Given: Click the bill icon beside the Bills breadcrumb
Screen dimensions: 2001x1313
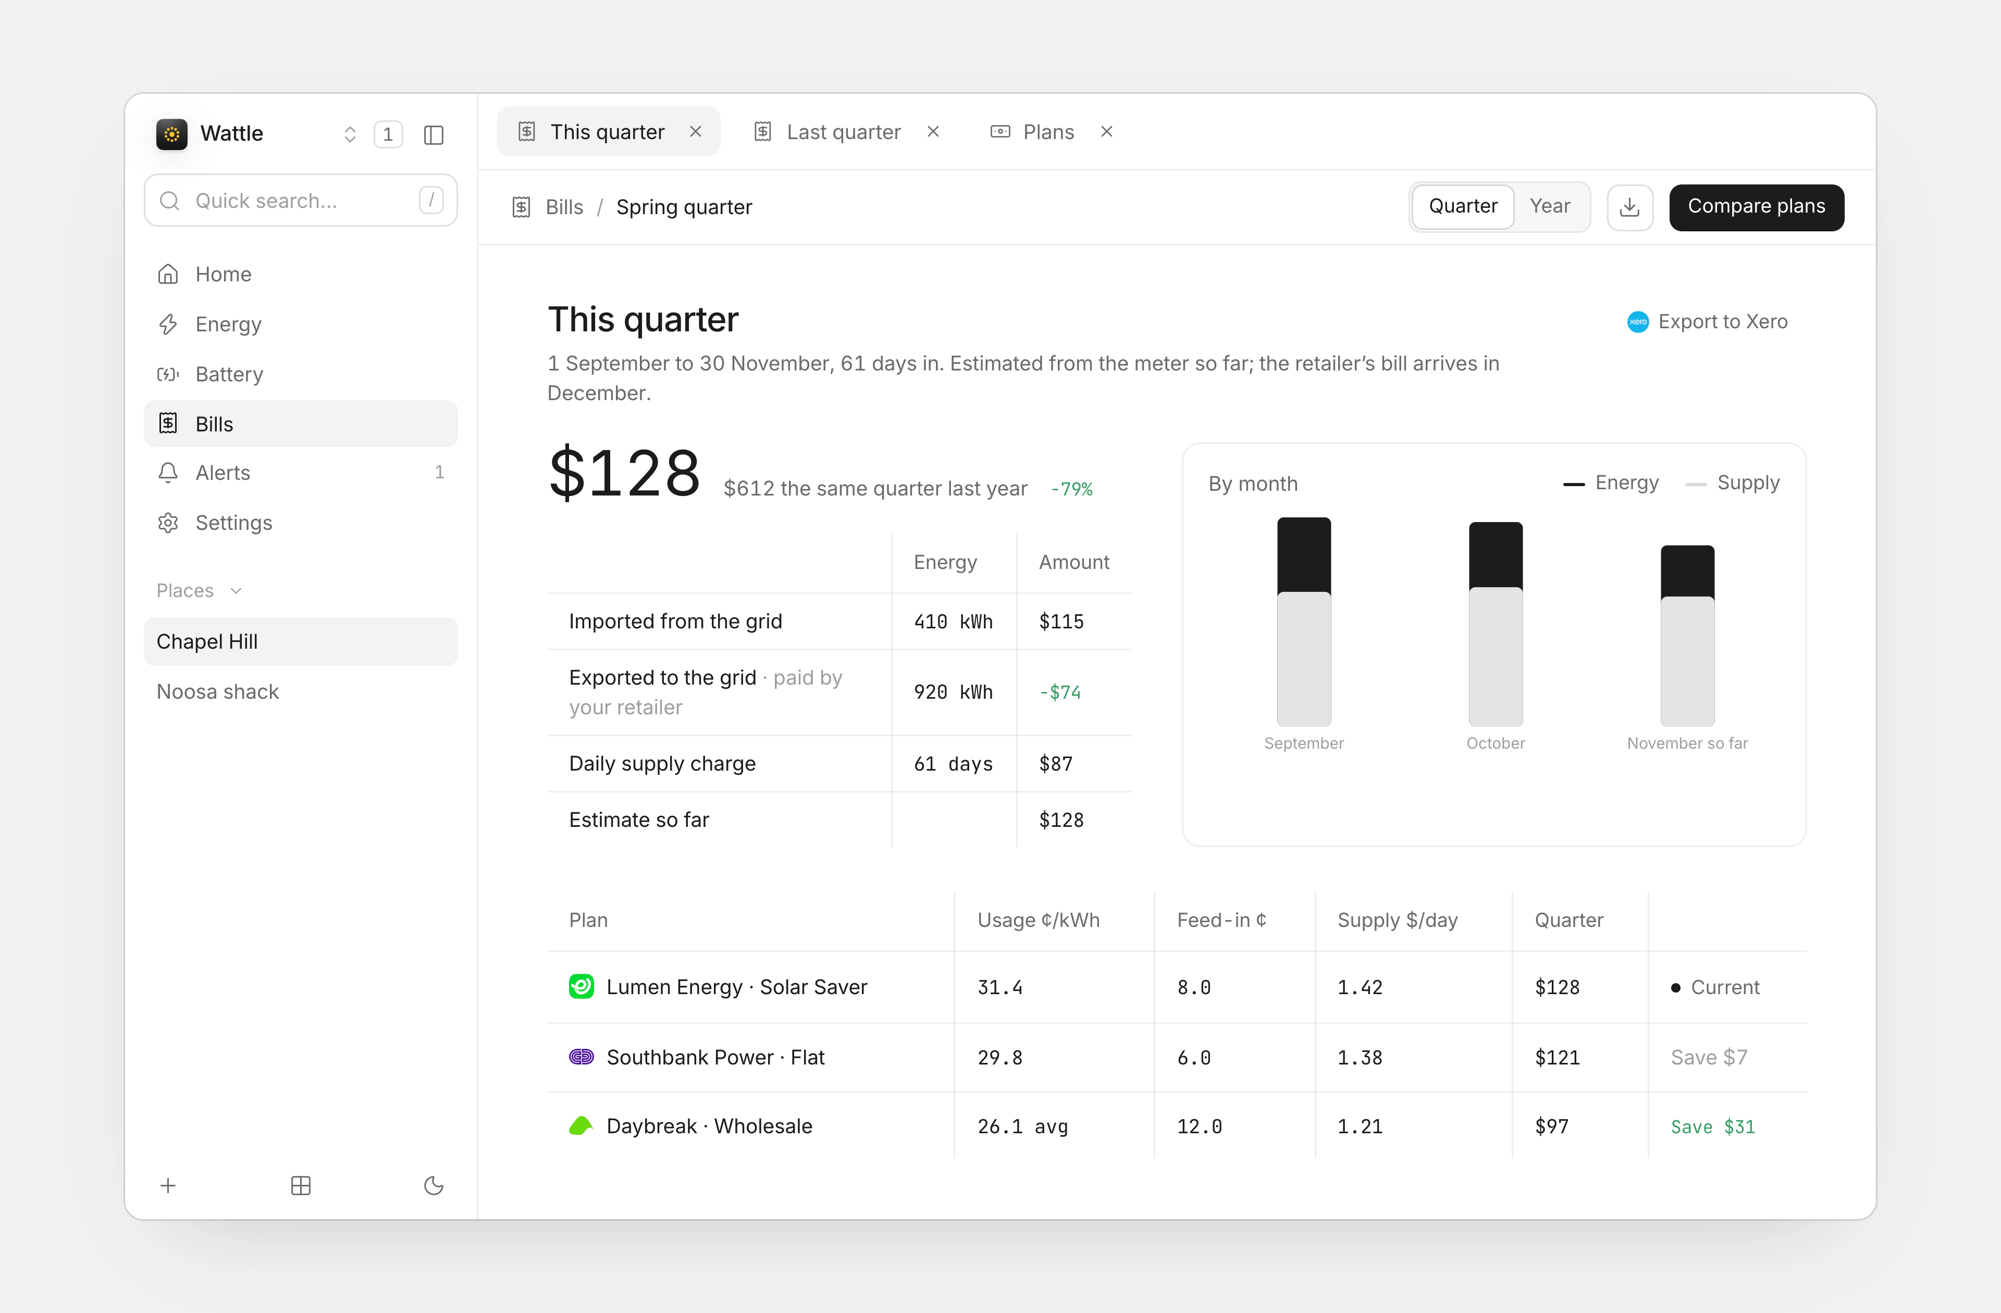Looking at the screenshot, I should click(x=521, y=207).
